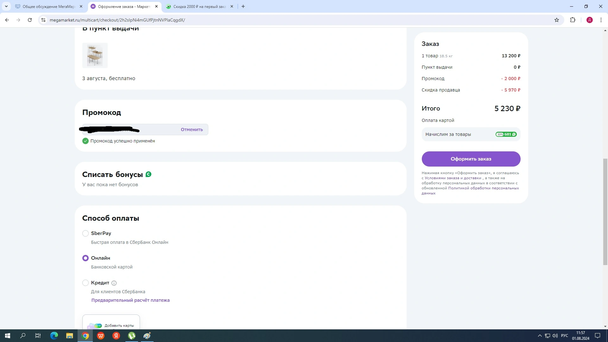Show hidden system tray icons
Viewport: 608px width, 342px height.
coord(540,336)
